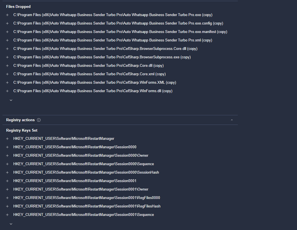Collapse the Registry actions section
Viewport: 297px width, 230px height.
[x=232, y=120]
